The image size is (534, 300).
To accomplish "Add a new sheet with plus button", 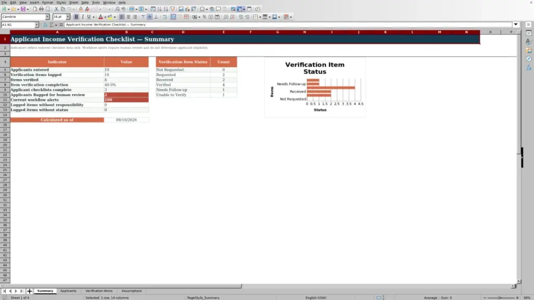I will click(29, 291).
